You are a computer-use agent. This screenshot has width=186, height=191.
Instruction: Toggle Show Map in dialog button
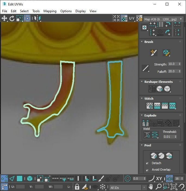point(124,18)
